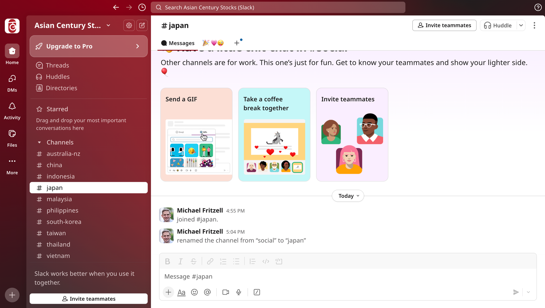Screen dimensions: 545x308
Task: Click the mention @ icon
Action: tap(207, 292)
